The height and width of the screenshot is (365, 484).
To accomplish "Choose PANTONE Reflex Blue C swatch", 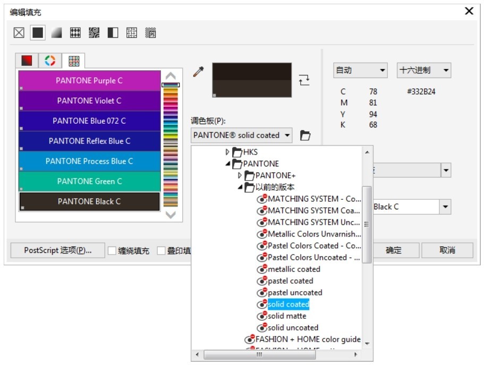I will pyautogui.click(x=89, y=141).
